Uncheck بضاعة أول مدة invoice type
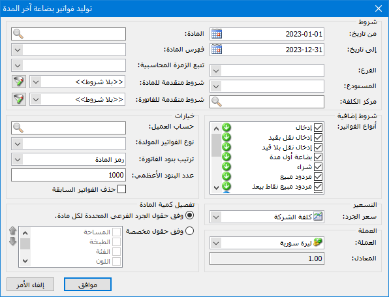The height and width of the screenshot is (297, 389). (x=318, y=157)
